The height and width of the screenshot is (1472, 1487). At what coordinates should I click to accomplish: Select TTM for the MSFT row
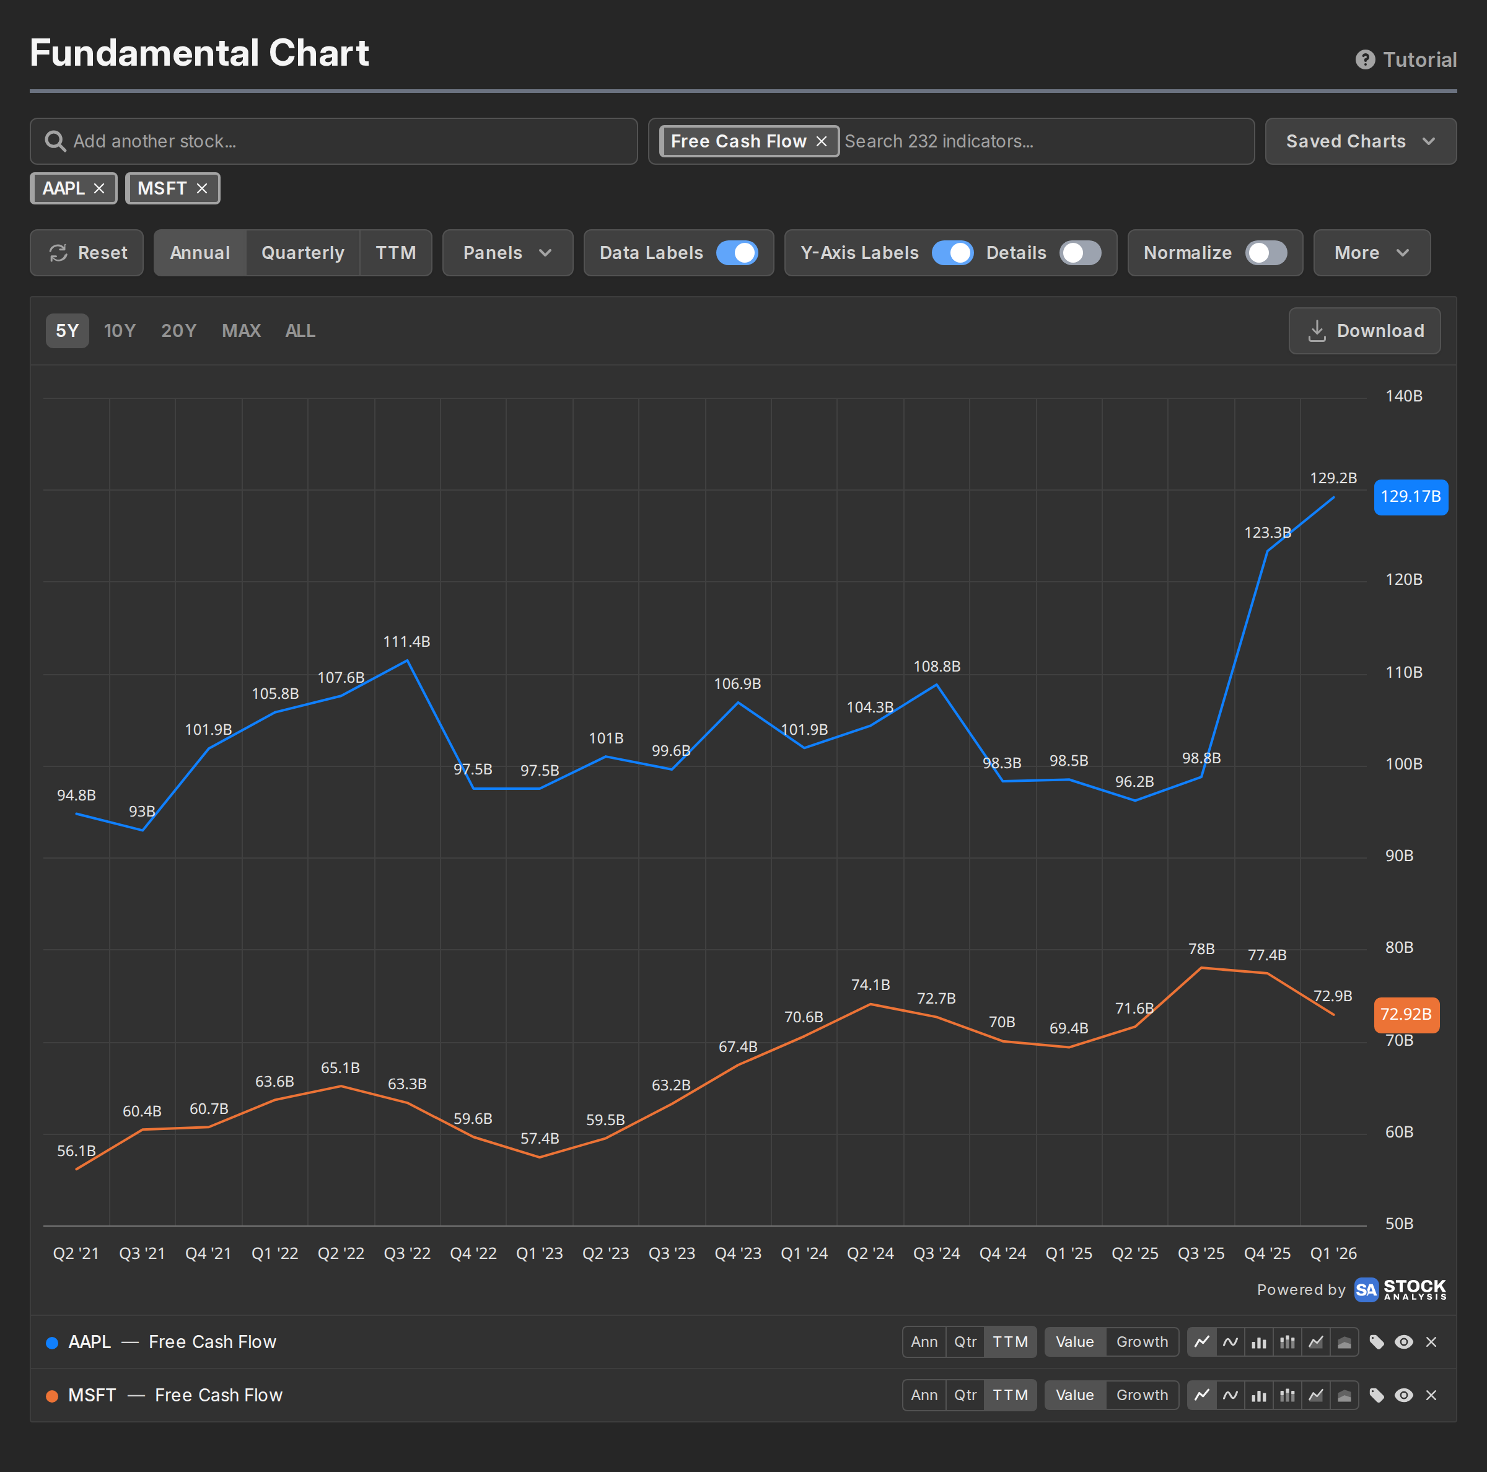[x=1011, y=1395]
